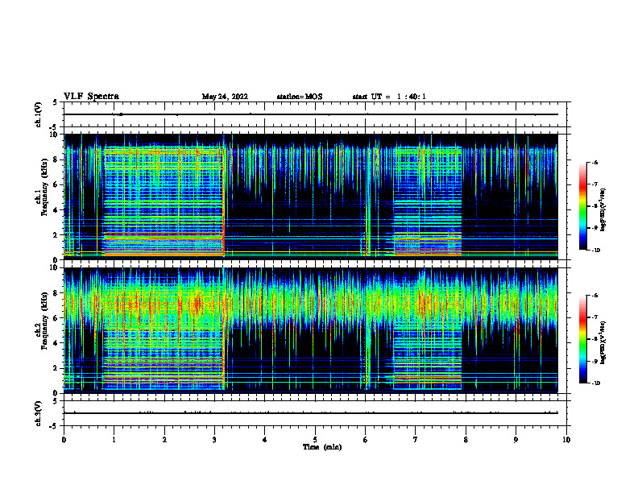Screen dimensions: 638x493
Task: Click the "2" kHz tick on the ch.2 frequency axis
Action: click(x=56, y=368)
